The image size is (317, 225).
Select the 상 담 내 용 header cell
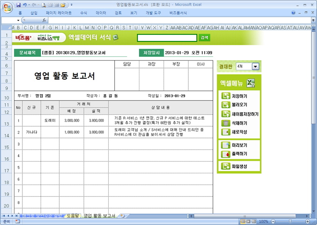[160, 108]
